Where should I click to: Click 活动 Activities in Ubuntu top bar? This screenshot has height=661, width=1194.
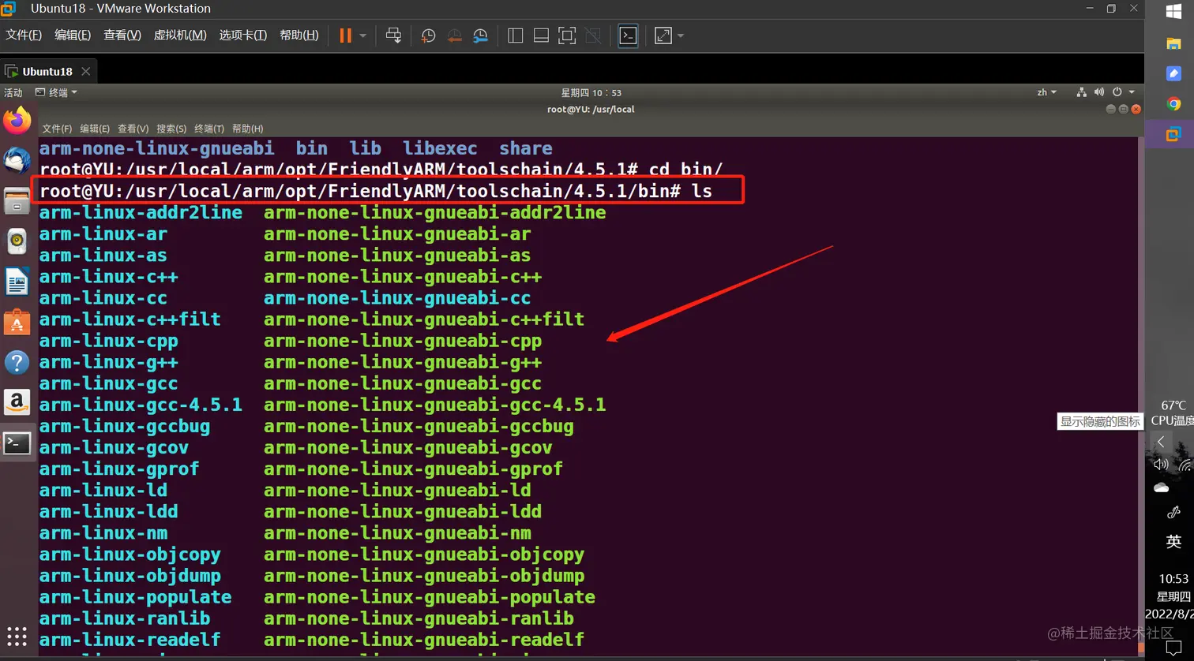(13, 92)
